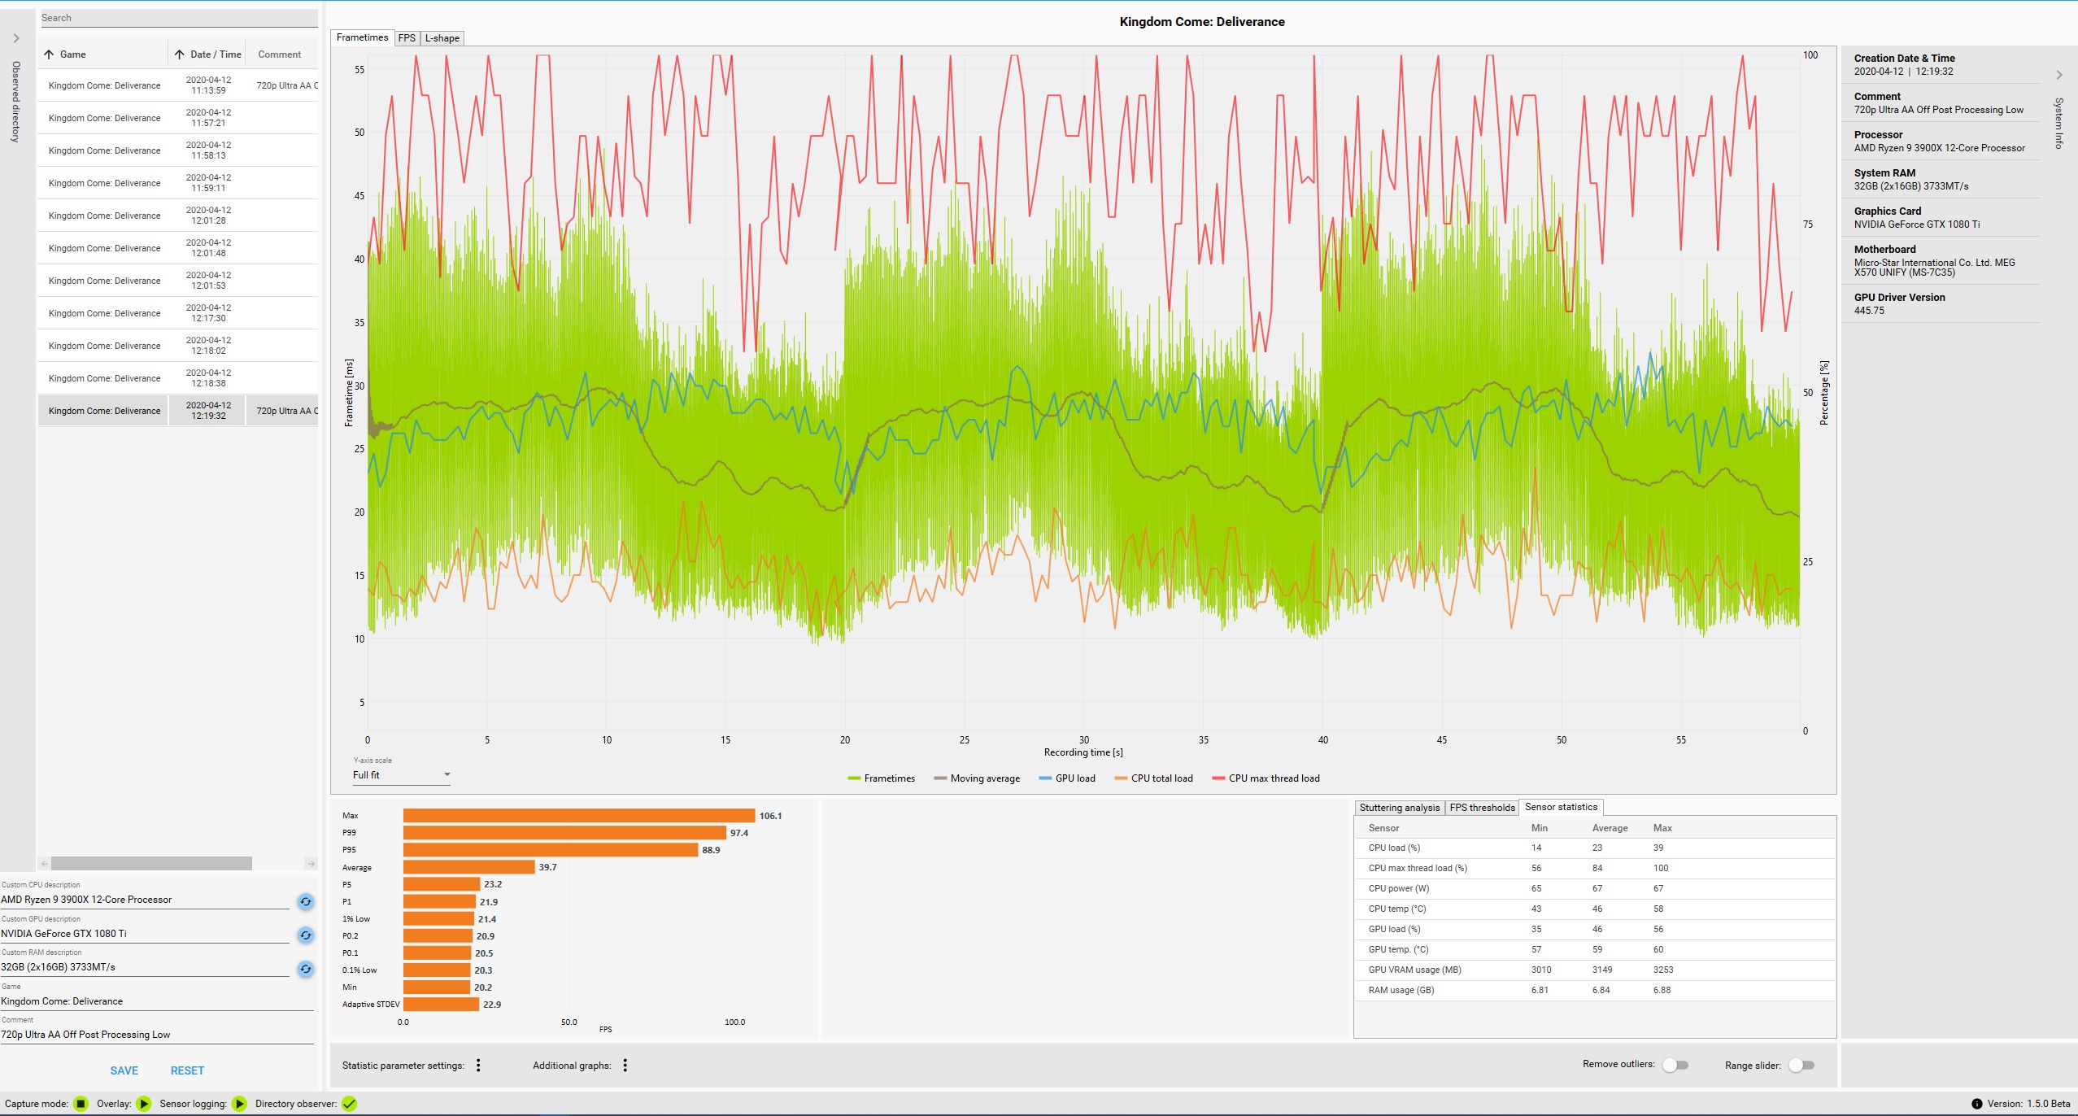Open the Y-axis scale Full fit dropdown
The width and height of the screenshot is (2078, 1116).
402,775
